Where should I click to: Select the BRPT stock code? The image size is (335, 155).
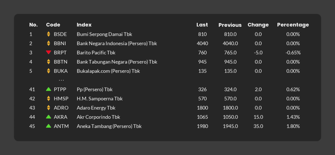(60, 53)
